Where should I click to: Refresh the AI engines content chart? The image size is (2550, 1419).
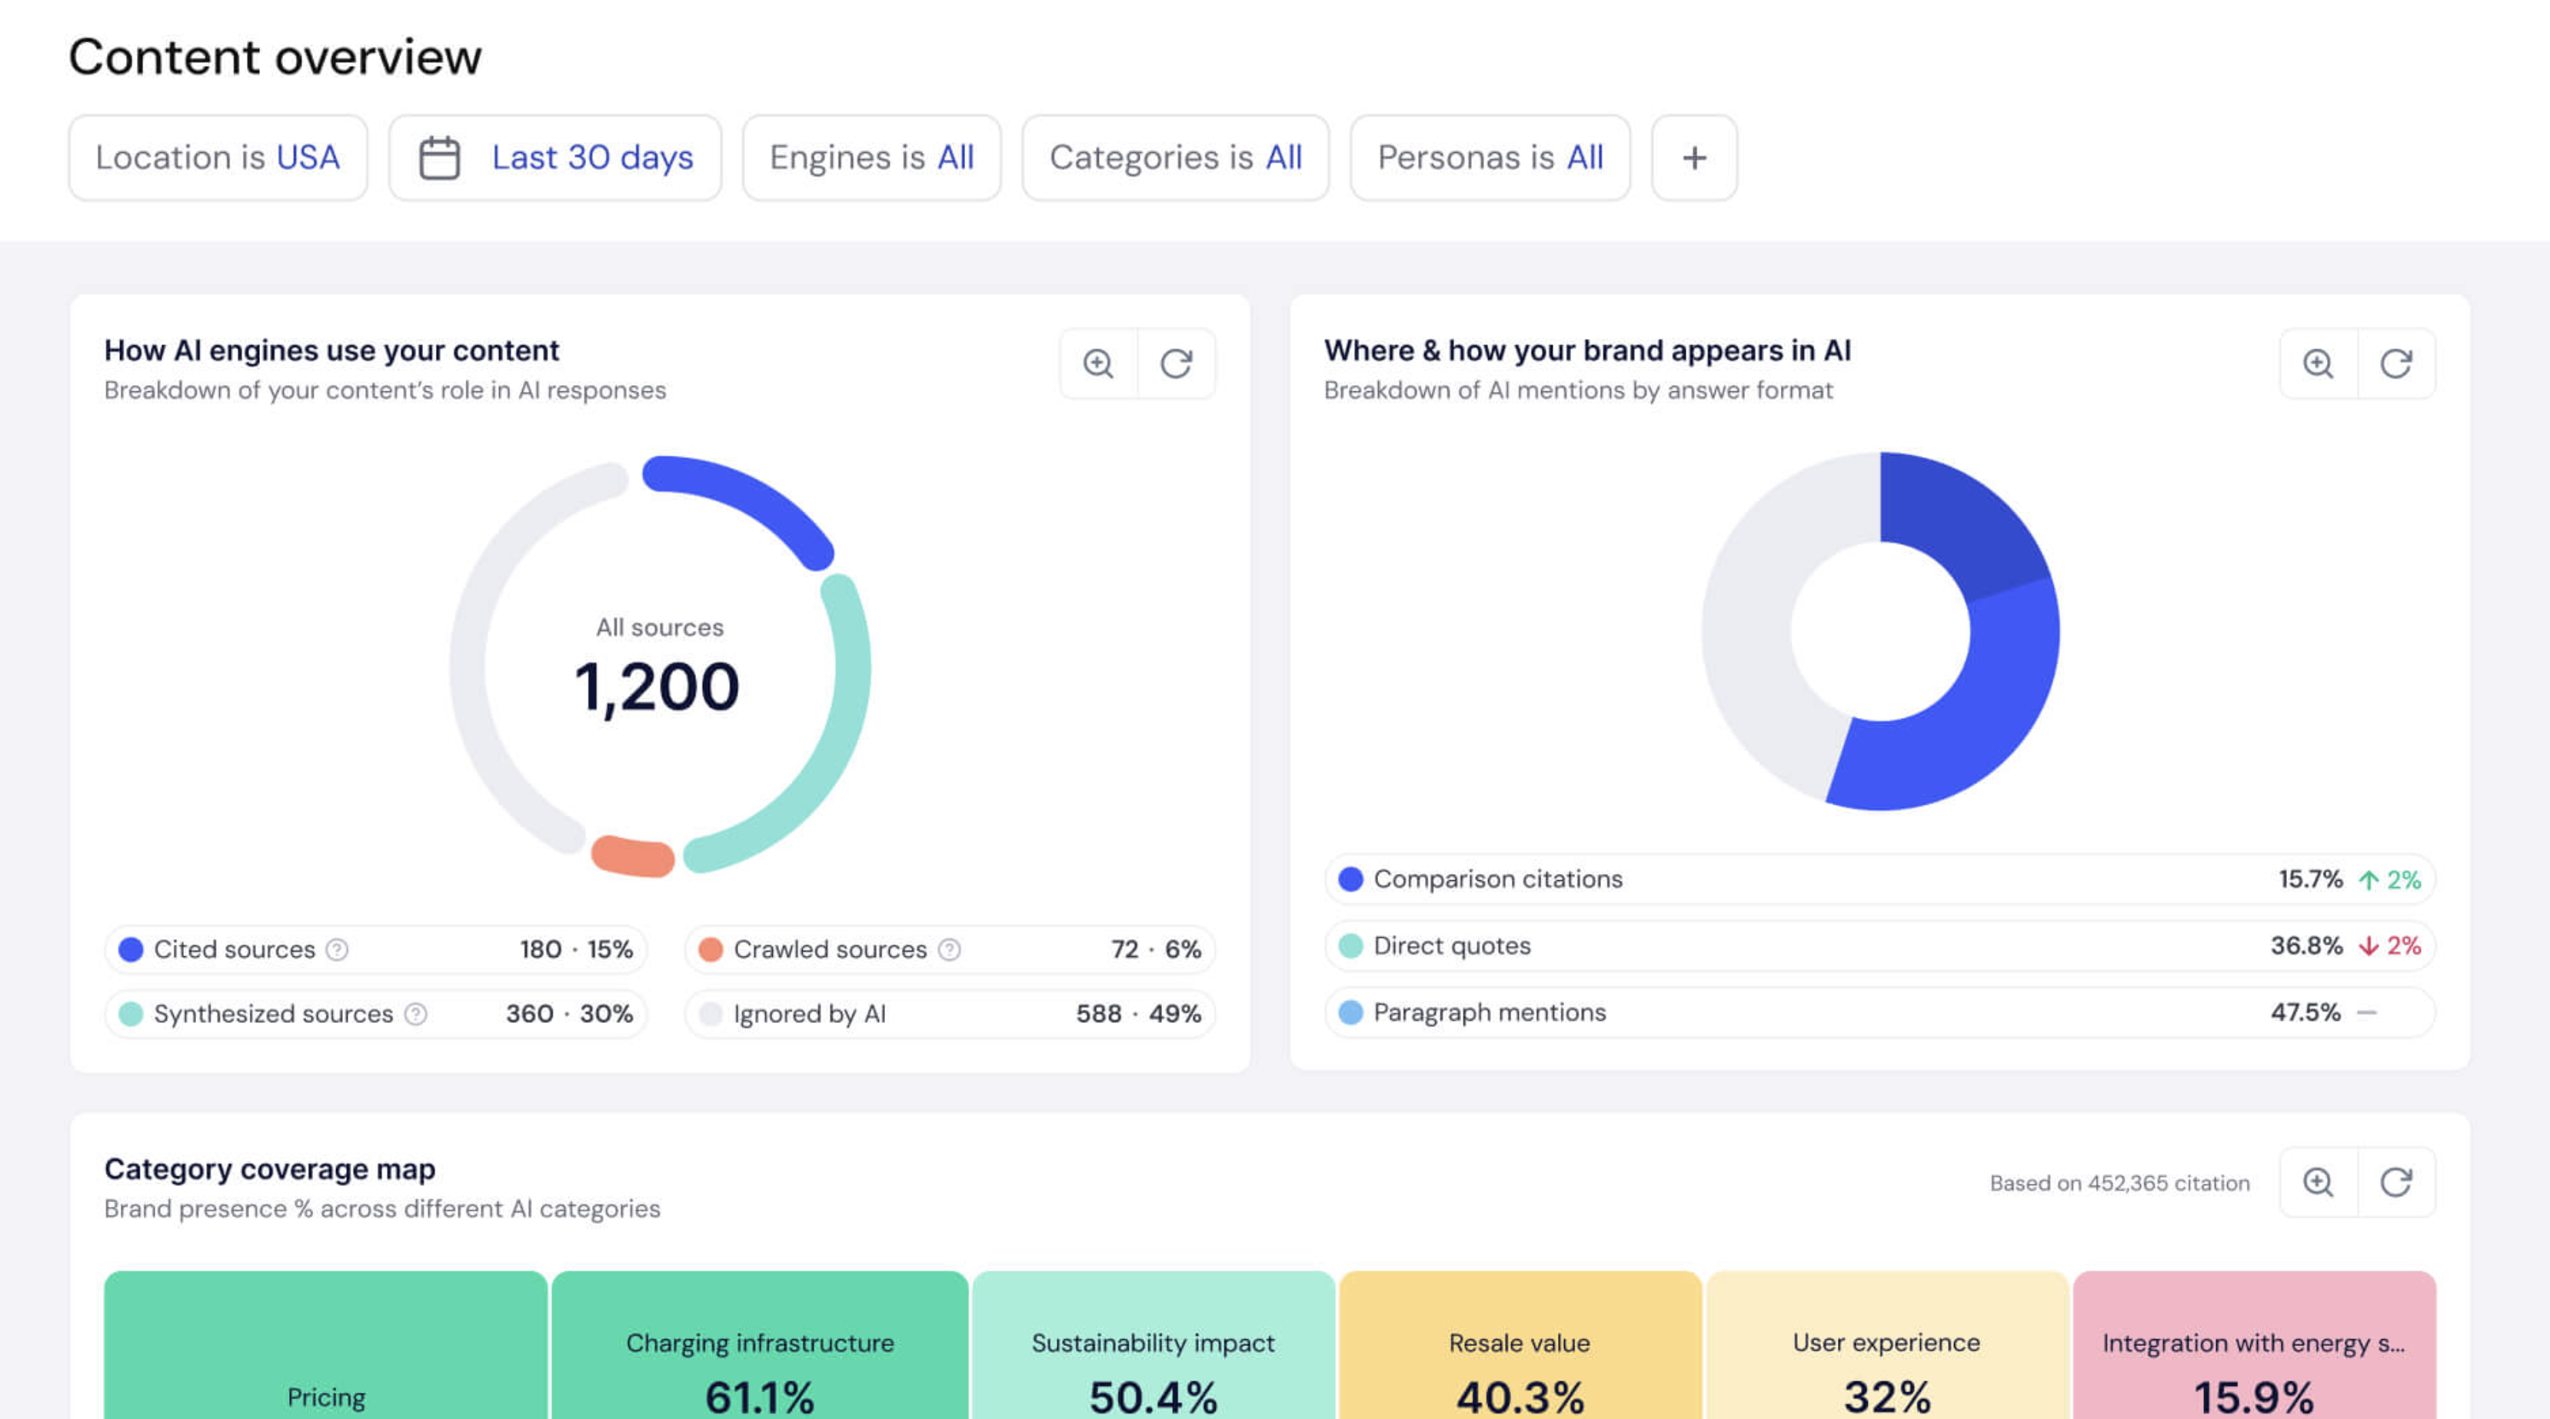tap(1176, 364)
